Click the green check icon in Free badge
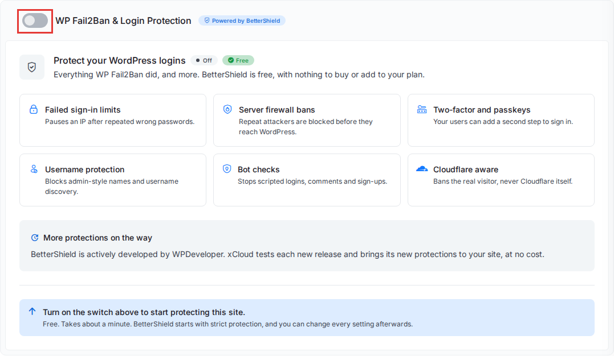This screenshot has height=356, width=614. click(x=231, y=61)
